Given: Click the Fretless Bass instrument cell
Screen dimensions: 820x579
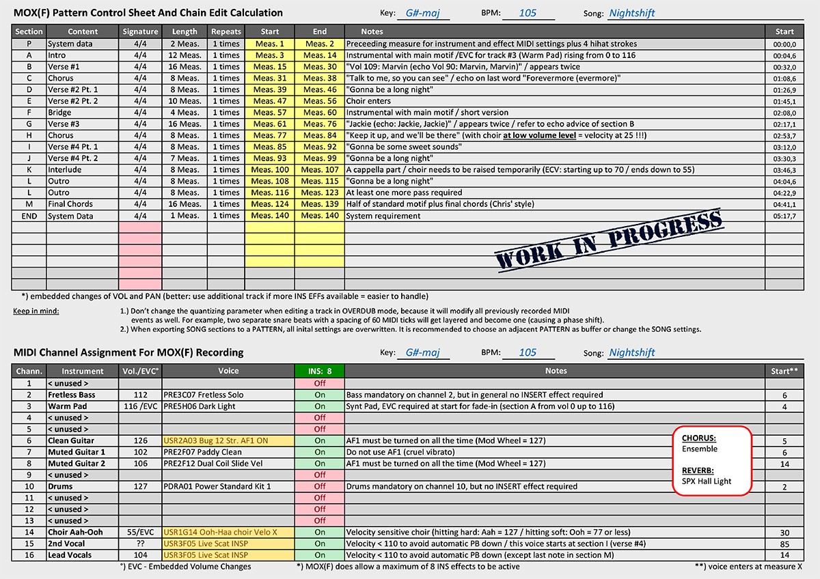Looking at the screenshot, I should [x=83, y=395].
